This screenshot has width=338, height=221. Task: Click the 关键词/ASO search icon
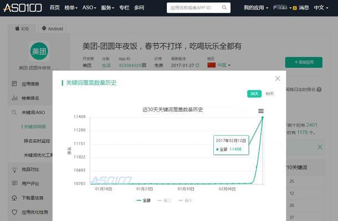14,112
